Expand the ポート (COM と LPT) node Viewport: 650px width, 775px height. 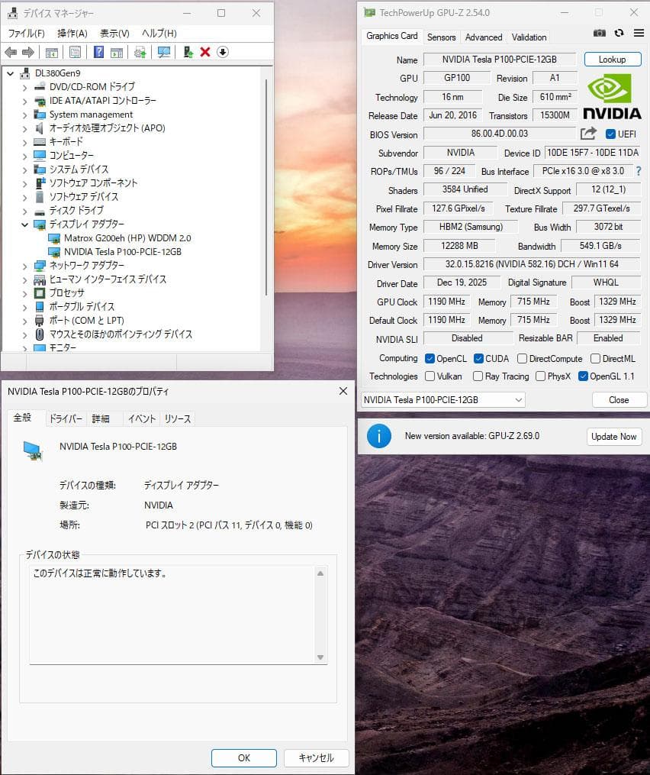(x=24, y=321)
